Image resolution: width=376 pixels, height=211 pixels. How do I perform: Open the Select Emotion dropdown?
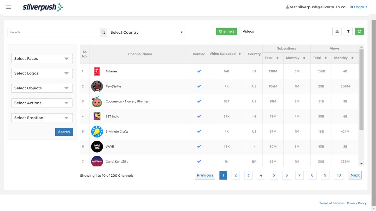click(42, 118)
